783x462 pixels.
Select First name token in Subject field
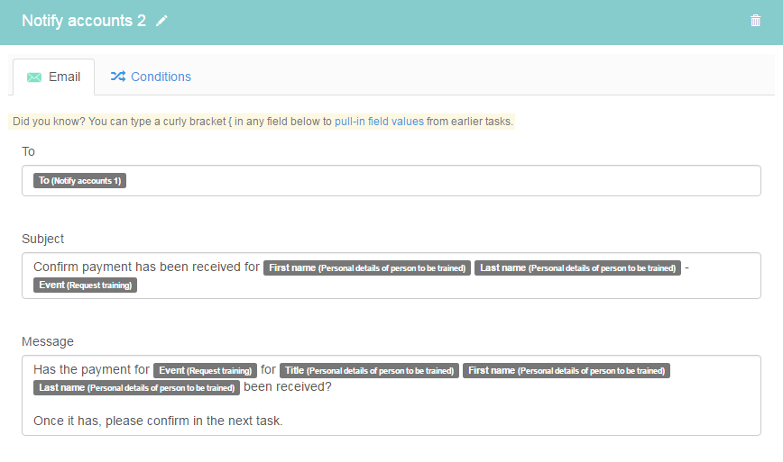coord(367,267)
